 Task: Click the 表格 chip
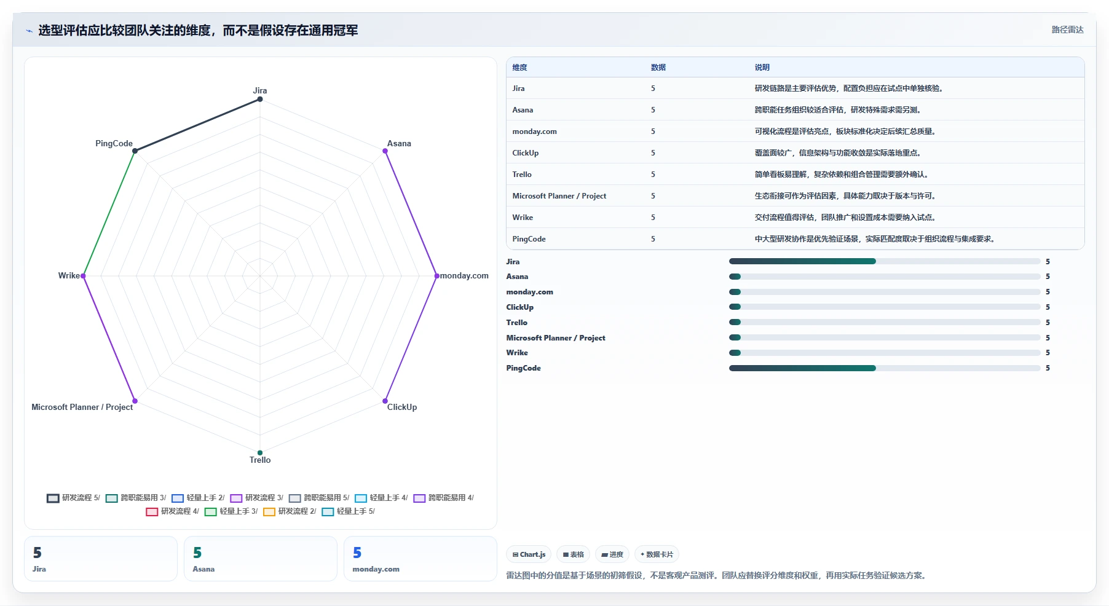[x=574, y=554]
